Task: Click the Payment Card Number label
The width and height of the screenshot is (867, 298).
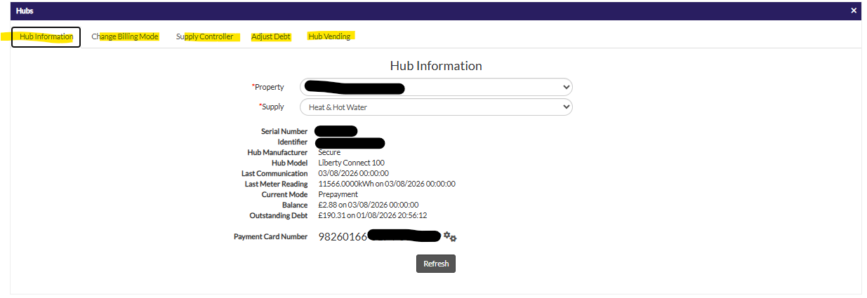Action: pyautogui.click(x=270, y=237)
